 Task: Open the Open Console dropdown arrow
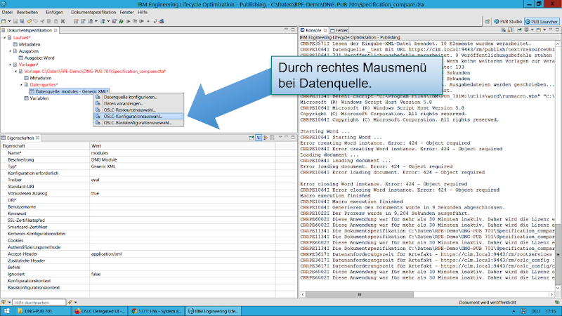(544, 30)
